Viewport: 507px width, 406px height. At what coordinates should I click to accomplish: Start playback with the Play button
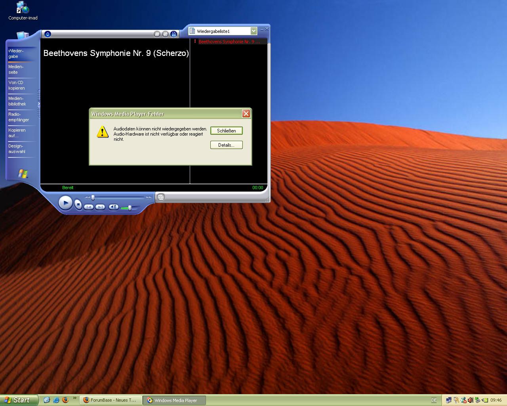click(65, 203)
